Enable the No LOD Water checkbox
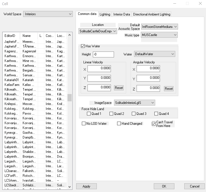Viewport: 206px width, 192px height. [x=84, y=124]
